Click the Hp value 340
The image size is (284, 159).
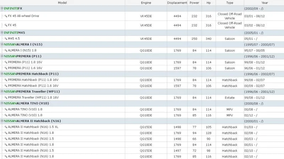[x=208, y=39]
